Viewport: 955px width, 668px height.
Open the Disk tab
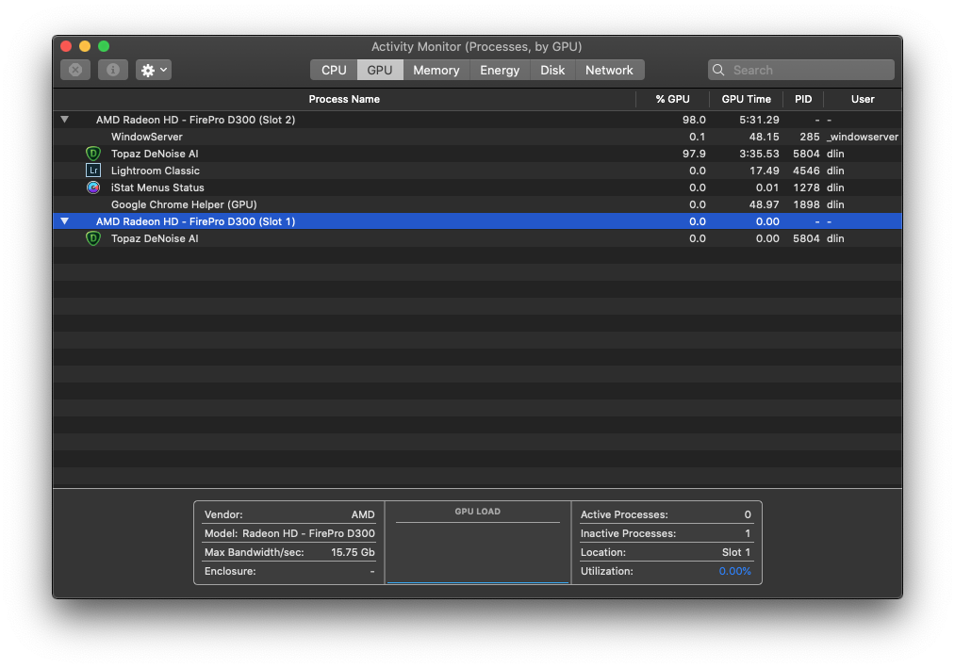coord(552,70)
